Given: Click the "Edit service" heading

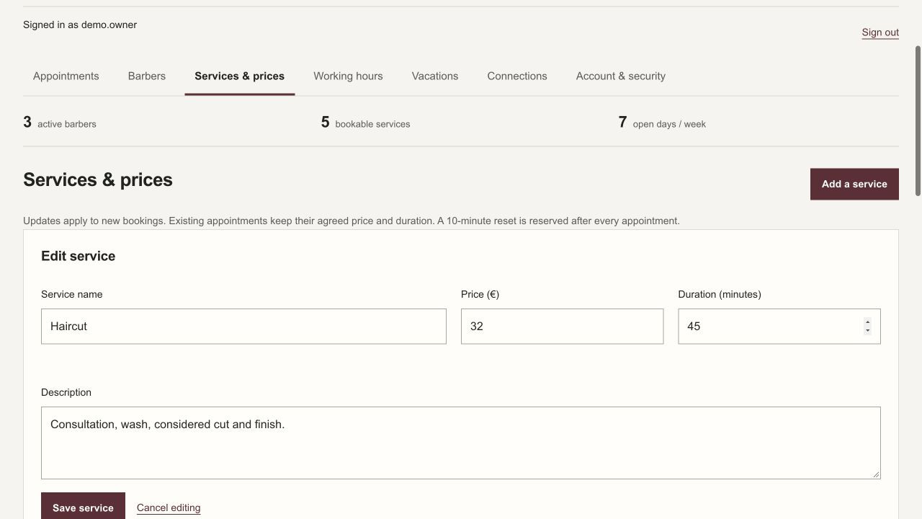Looking at the screenshot, I should pos(78,256).
